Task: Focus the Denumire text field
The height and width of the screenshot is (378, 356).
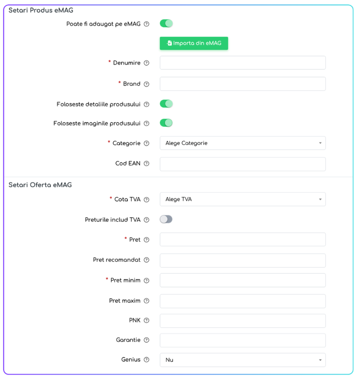Action: (243, 62)
